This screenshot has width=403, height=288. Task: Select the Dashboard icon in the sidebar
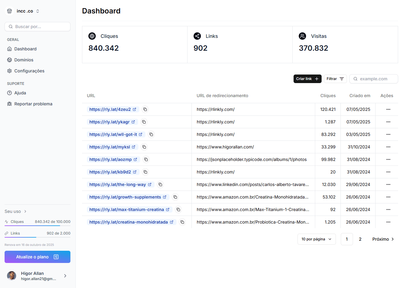click(x=9, y=49)
